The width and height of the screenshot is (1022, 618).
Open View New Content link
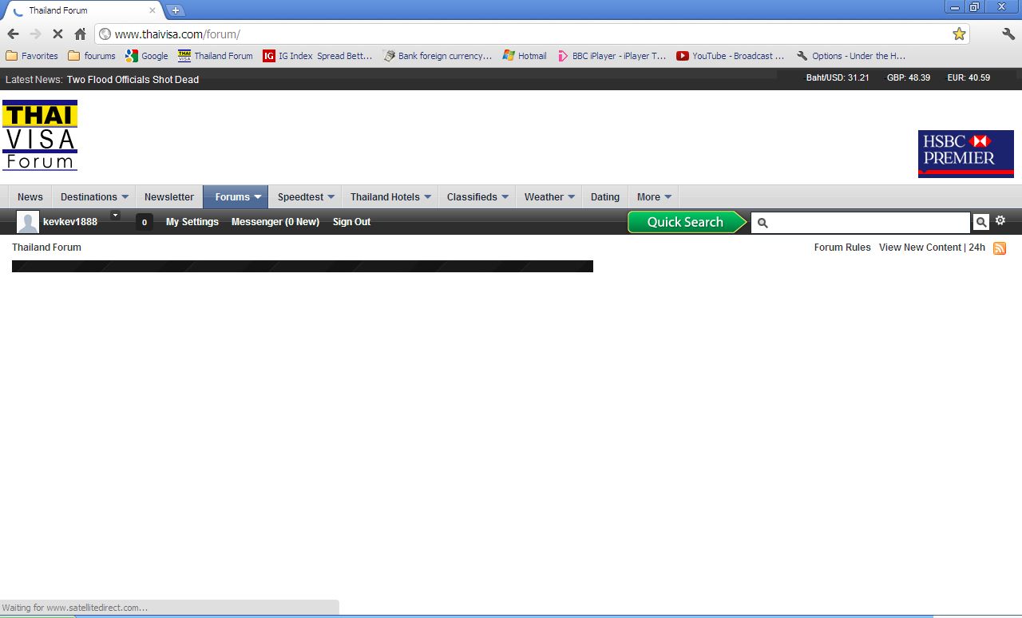pyautogui.click(x=920, y=248)
